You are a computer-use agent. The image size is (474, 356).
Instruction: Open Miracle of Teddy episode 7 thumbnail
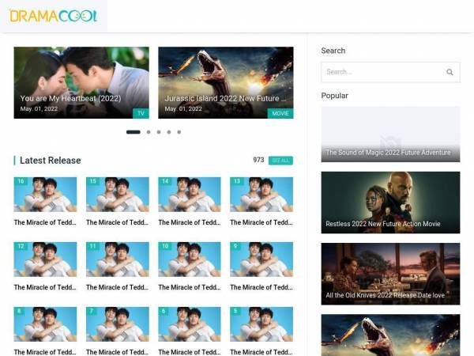click(118, 324)
